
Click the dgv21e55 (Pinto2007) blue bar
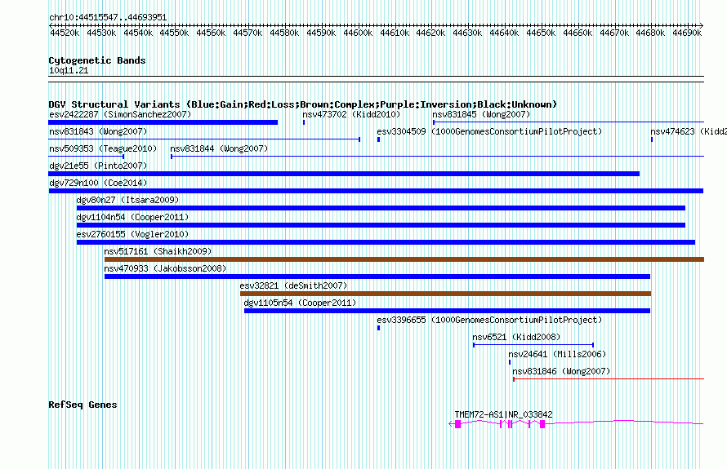(344, 174)
